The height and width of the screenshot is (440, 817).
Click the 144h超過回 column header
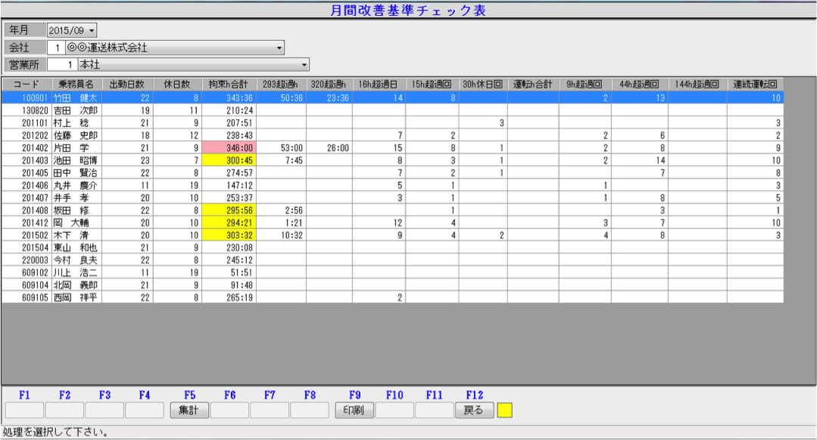click(697, 84)
